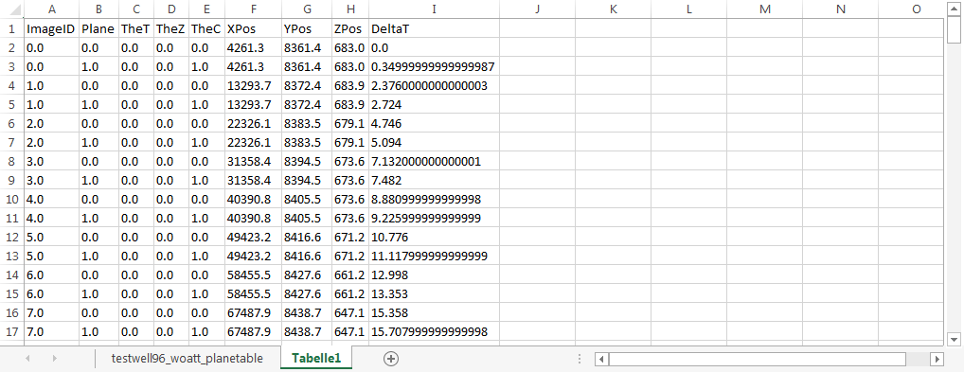
Task: Select column E header
Action: click(x=207, y=9)
